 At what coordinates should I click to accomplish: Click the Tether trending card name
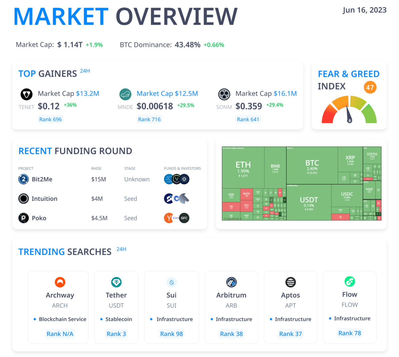116,295
